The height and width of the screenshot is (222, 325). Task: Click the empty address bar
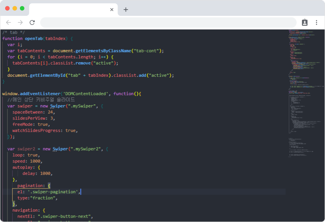pos(168,22)
